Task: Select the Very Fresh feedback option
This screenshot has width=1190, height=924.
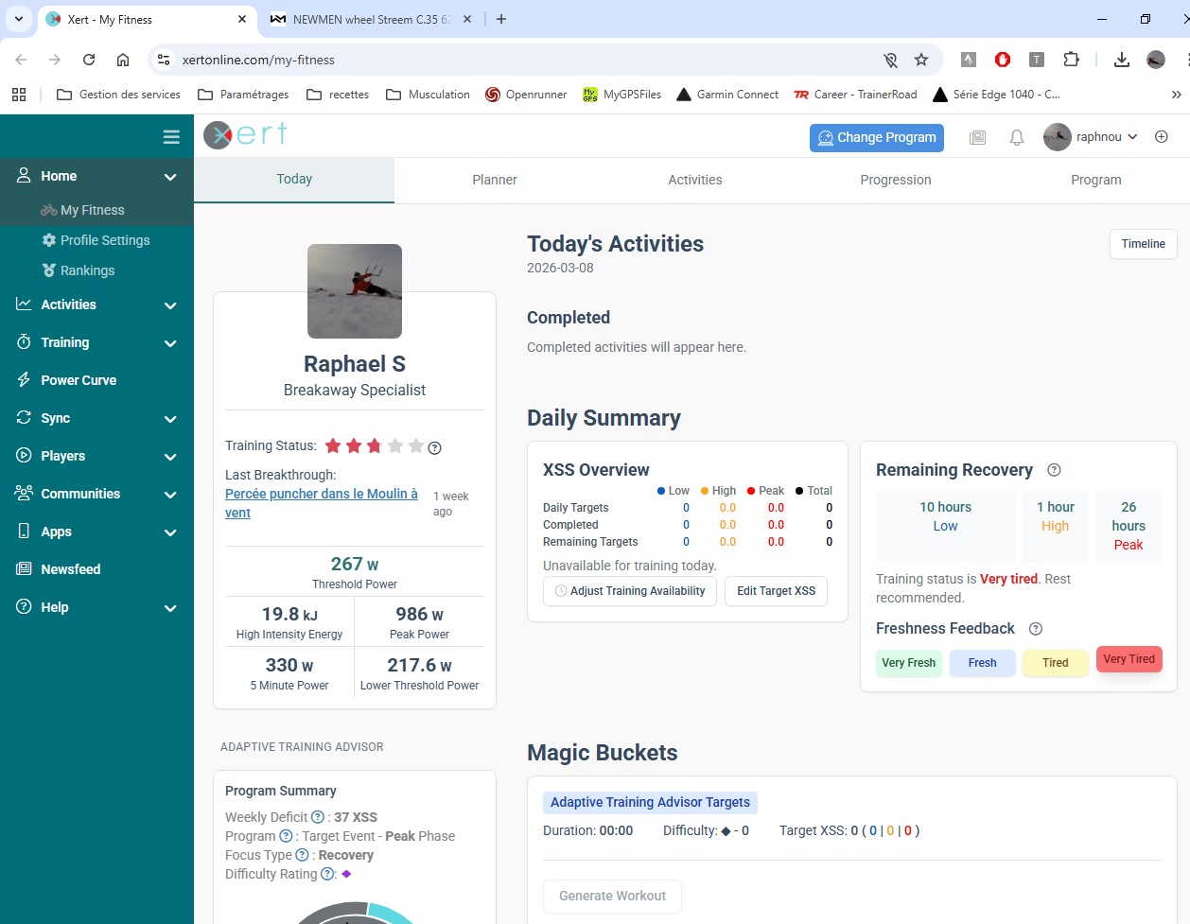Action: 908,663
